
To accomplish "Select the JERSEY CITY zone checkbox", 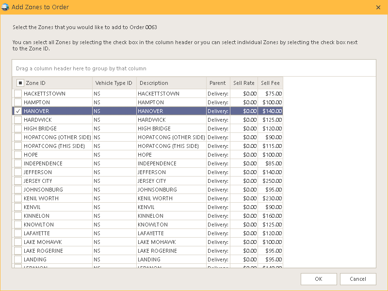I will (x=18, y=181).
